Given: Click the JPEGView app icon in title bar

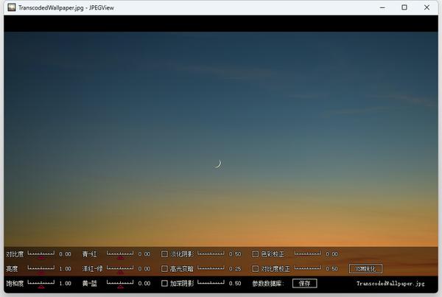Looking at the screenshot, I should [x=12, y=7].
